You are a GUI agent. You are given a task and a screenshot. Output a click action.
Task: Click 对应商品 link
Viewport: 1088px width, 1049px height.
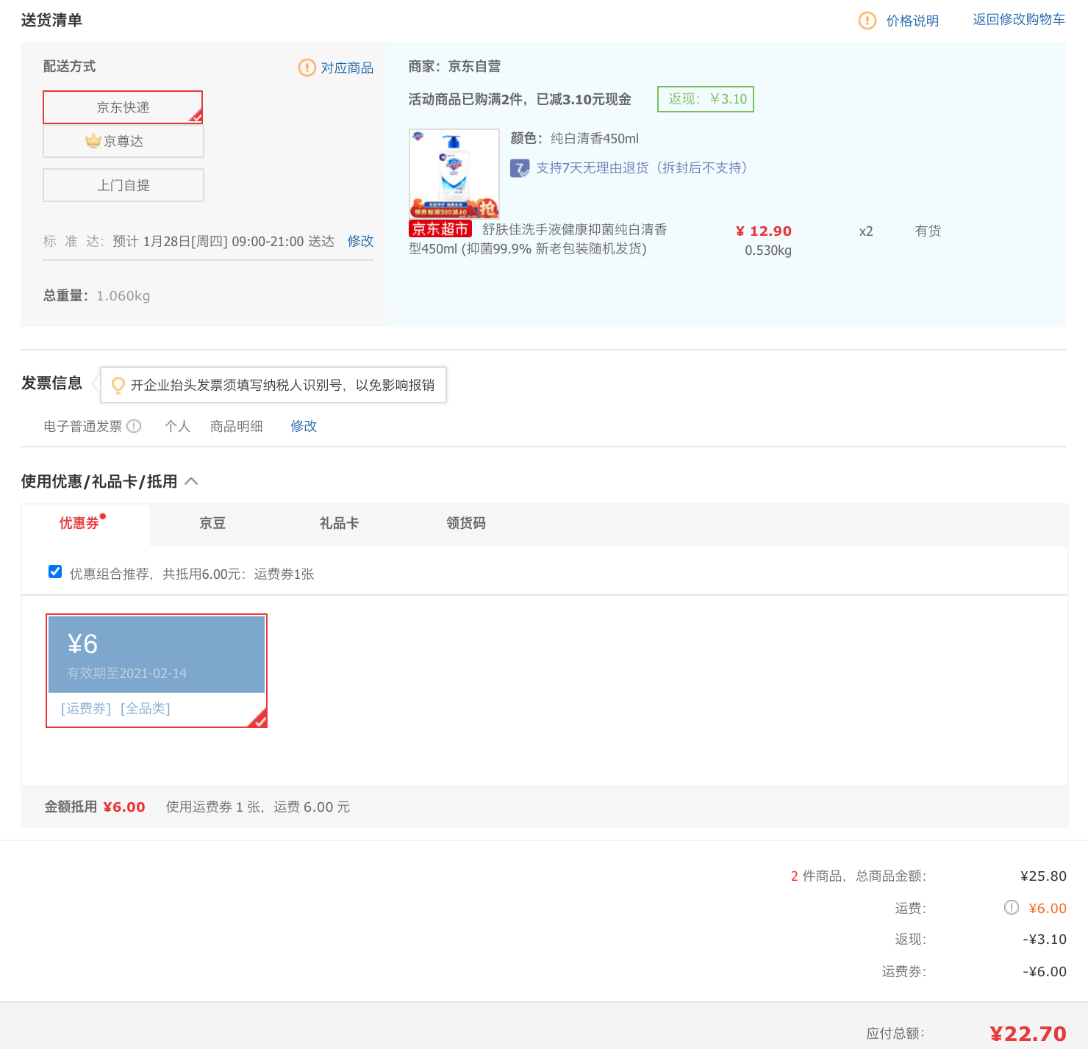347,68
